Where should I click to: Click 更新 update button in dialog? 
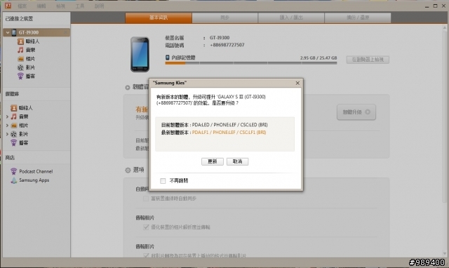point(212,161)
